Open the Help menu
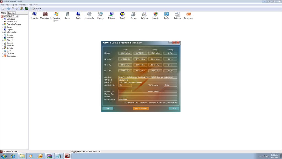 pos(36,5)
